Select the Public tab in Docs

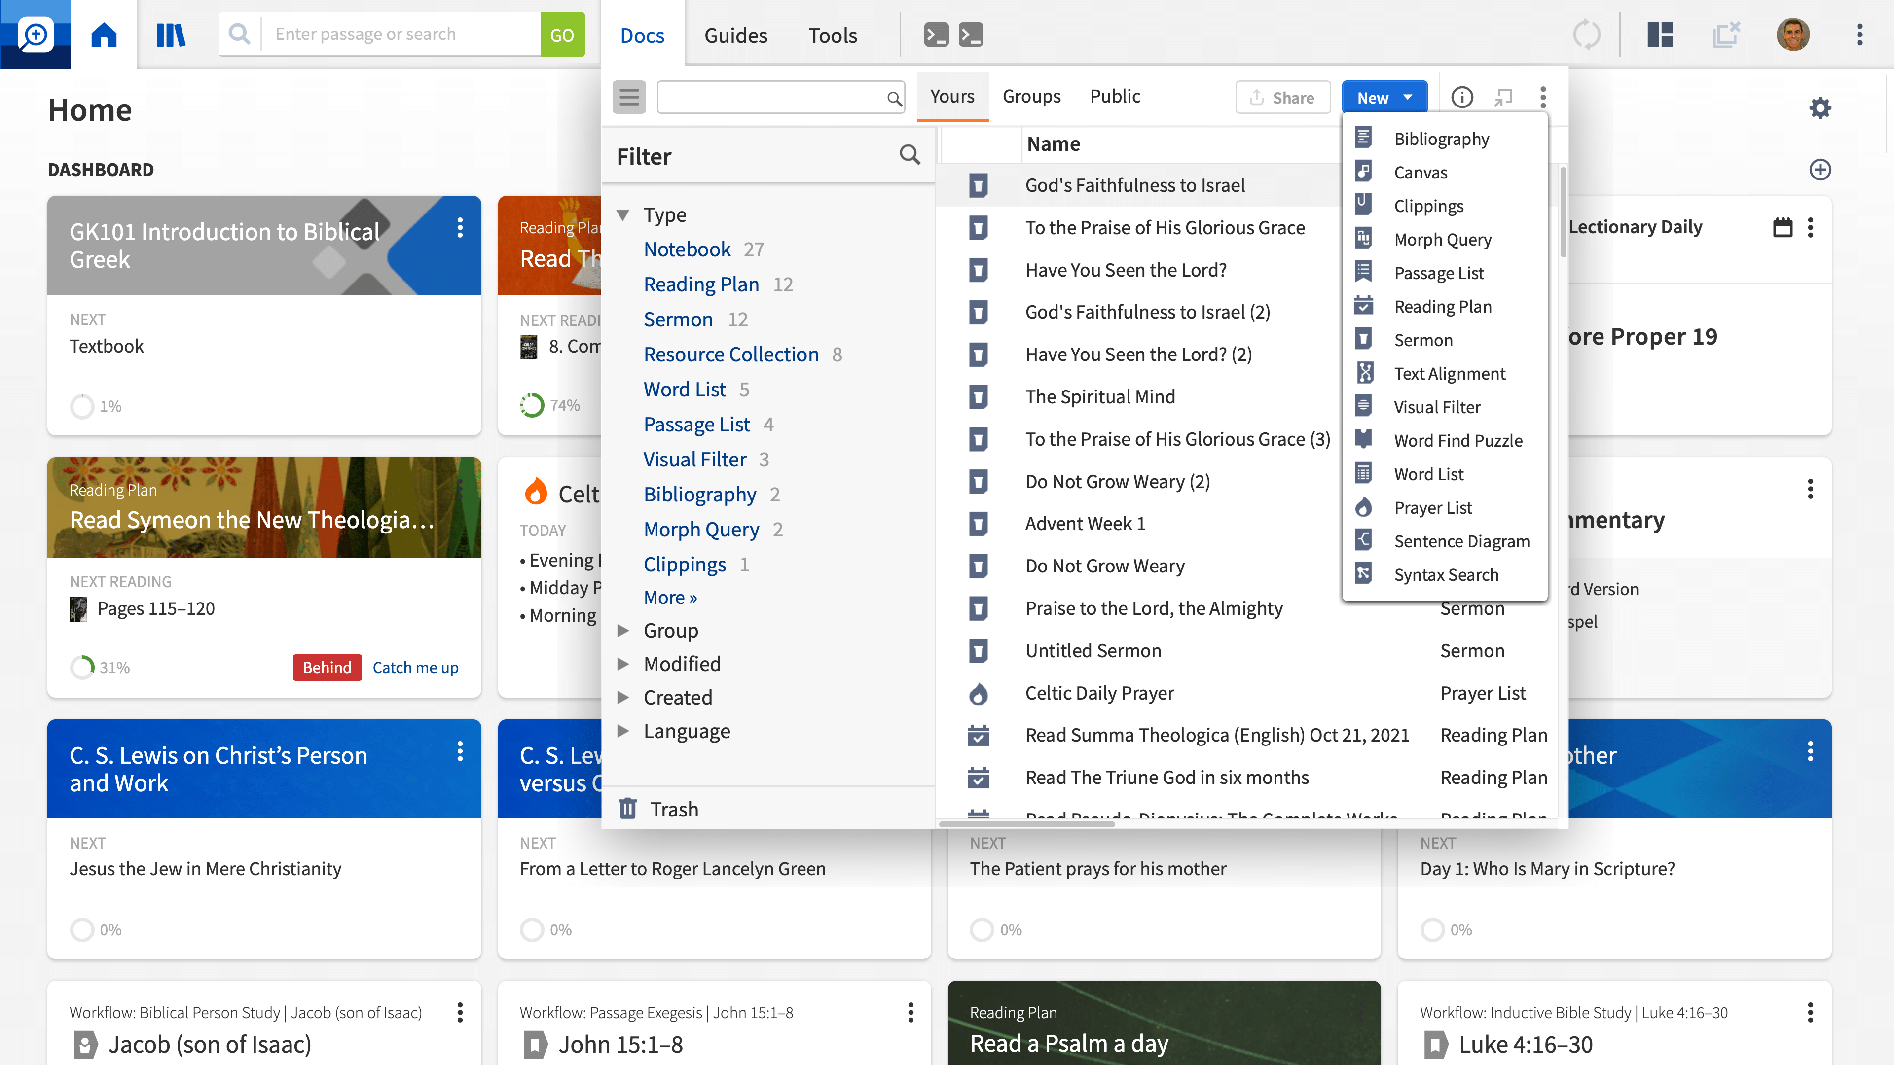point(1115,96)
